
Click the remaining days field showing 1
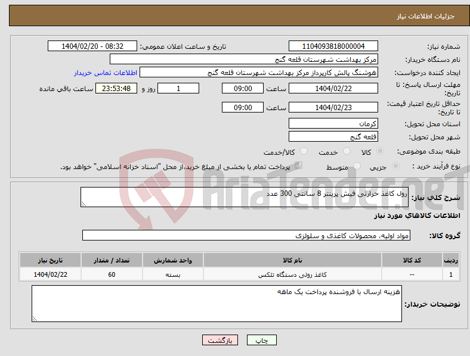click(178, 88)
